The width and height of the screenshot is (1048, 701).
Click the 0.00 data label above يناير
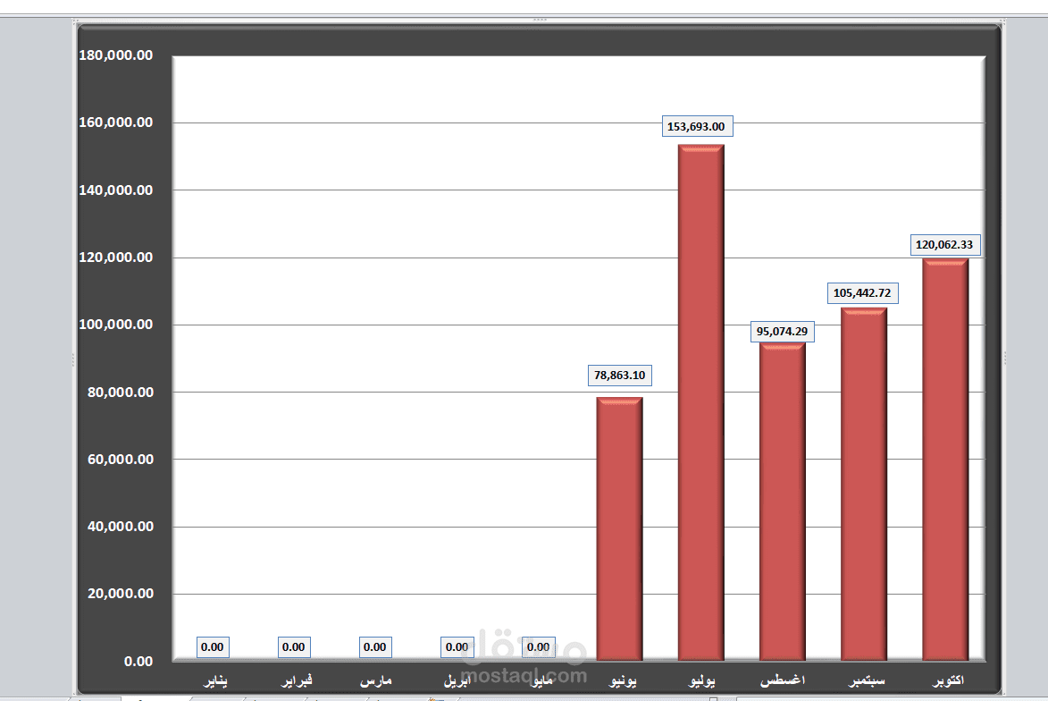pos(213,646)
